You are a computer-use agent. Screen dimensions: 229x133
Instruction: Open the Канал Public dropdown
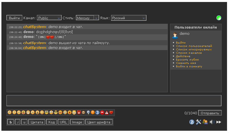tap(49, 18)
